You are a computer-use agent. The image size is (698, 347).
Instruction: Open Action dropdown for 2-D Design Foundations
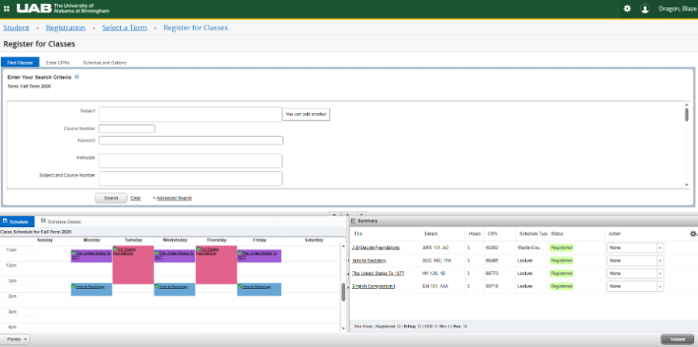click(x=635, y=248)
